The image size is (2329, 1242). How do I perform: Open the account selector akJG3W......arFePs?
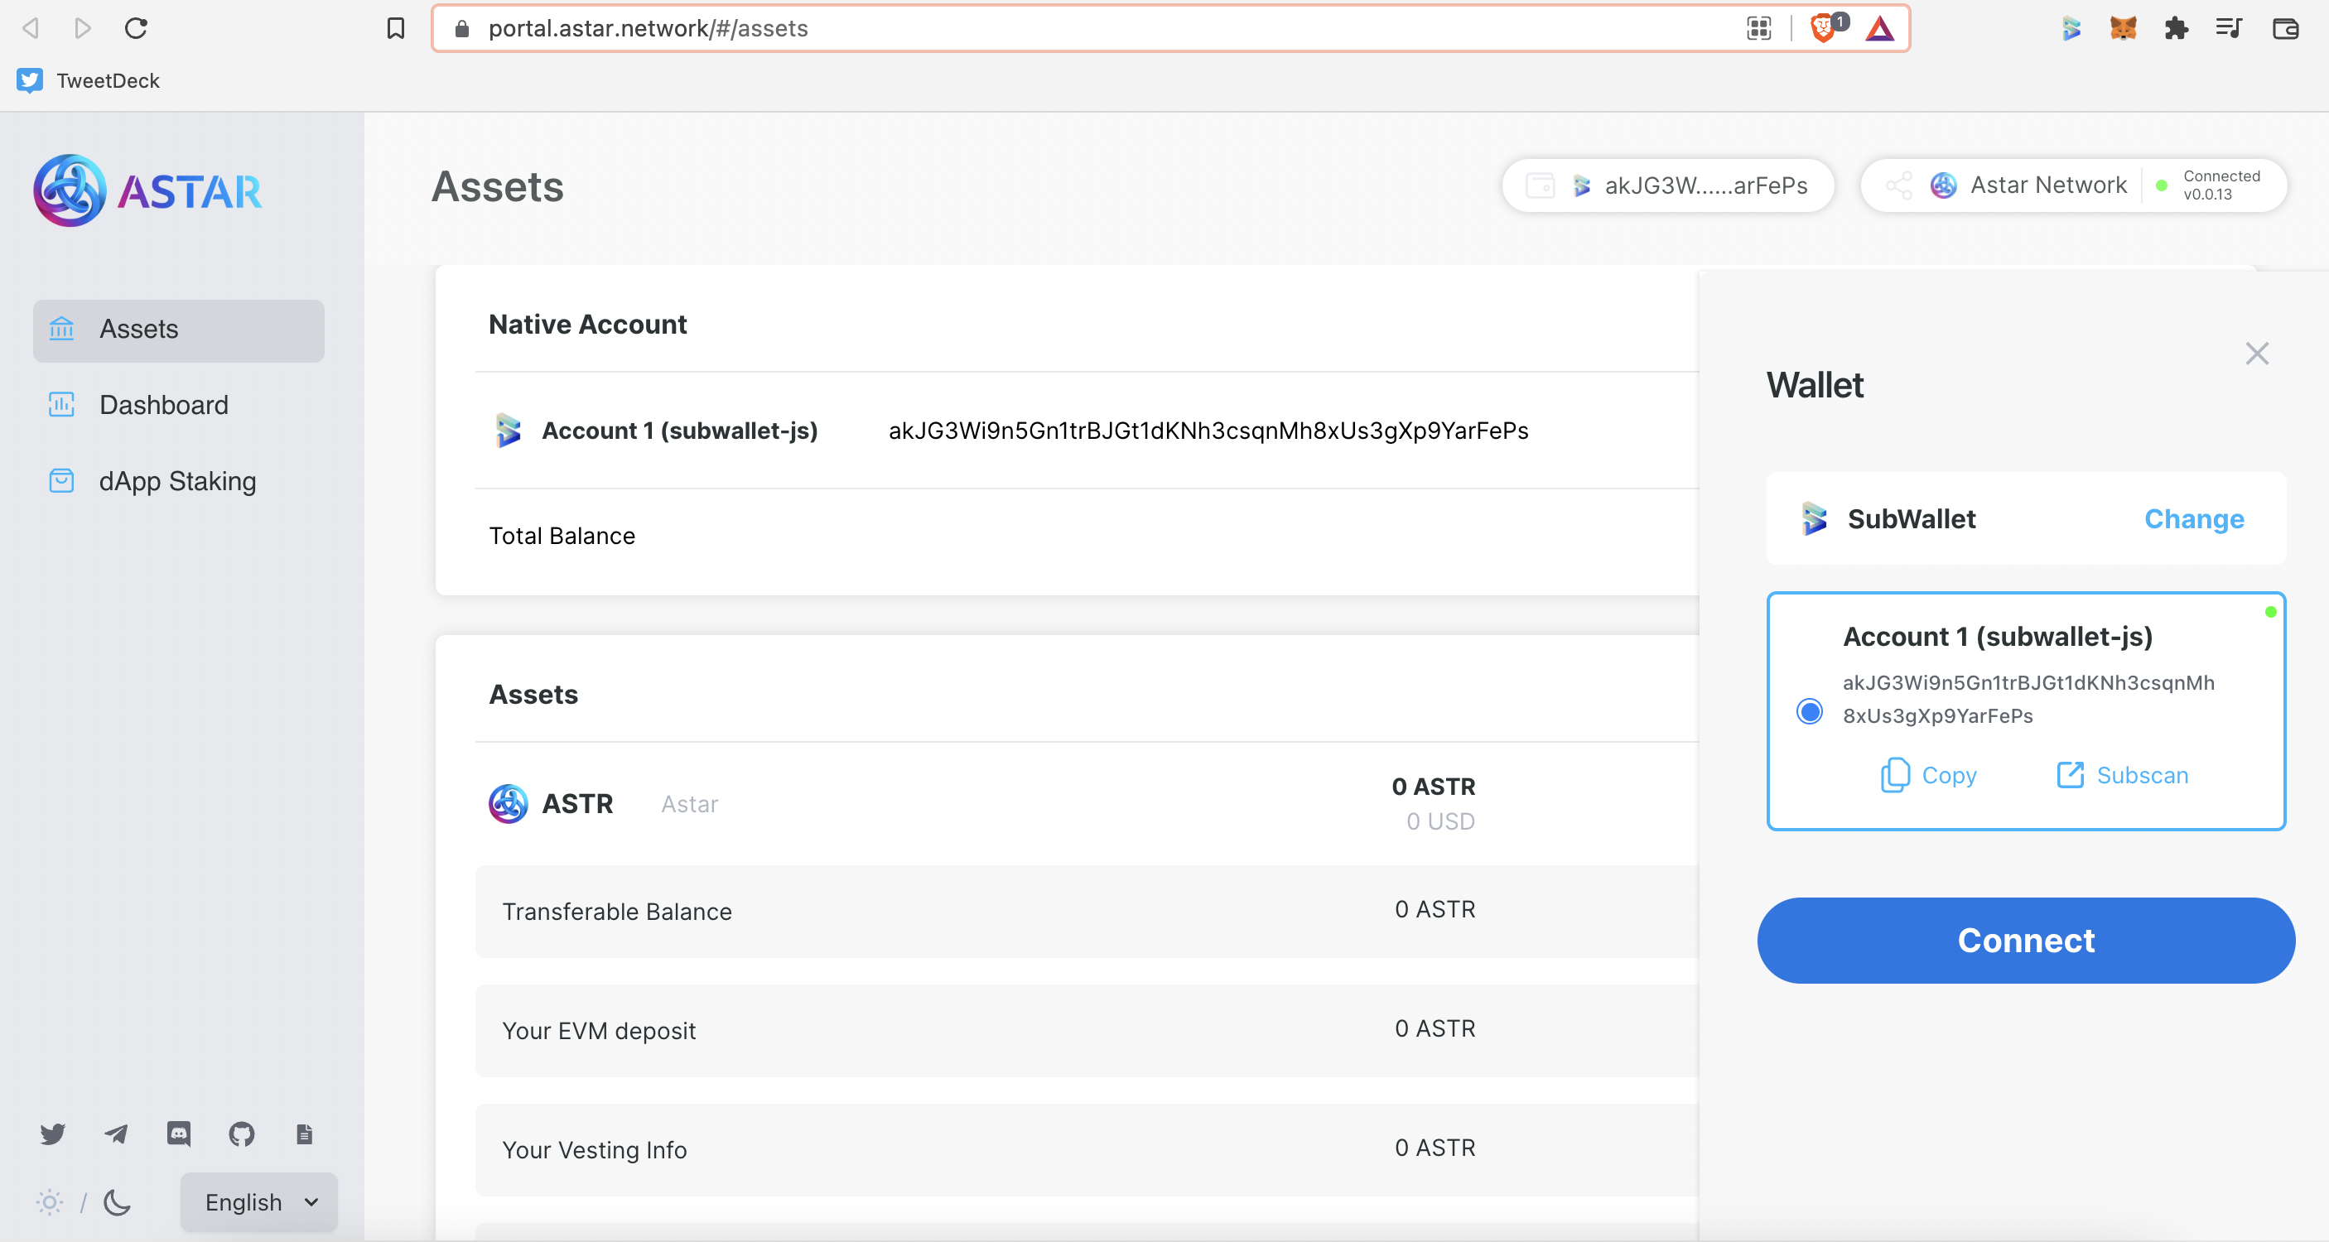click(x=1668, y=185)
